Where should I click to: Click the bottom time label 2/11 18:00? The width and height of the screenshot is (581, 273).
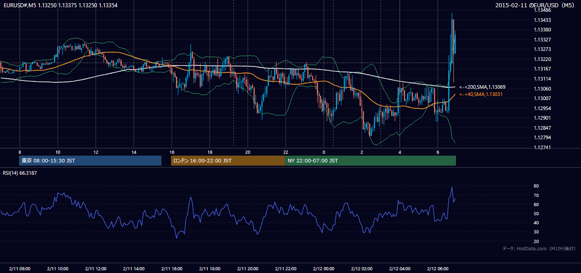point(210,268)
